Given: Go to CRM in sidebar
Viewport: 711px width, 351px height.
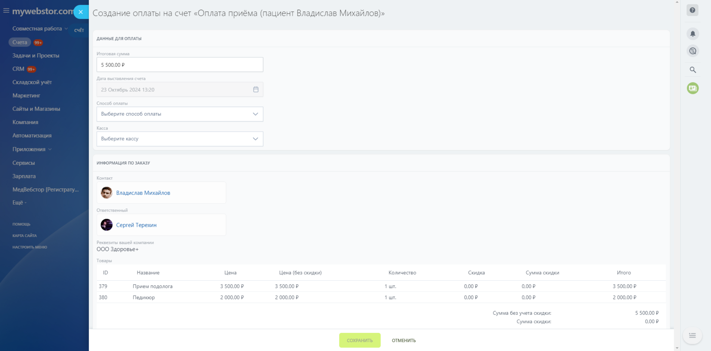Looking at the screenshot, I should click(18, 69).
